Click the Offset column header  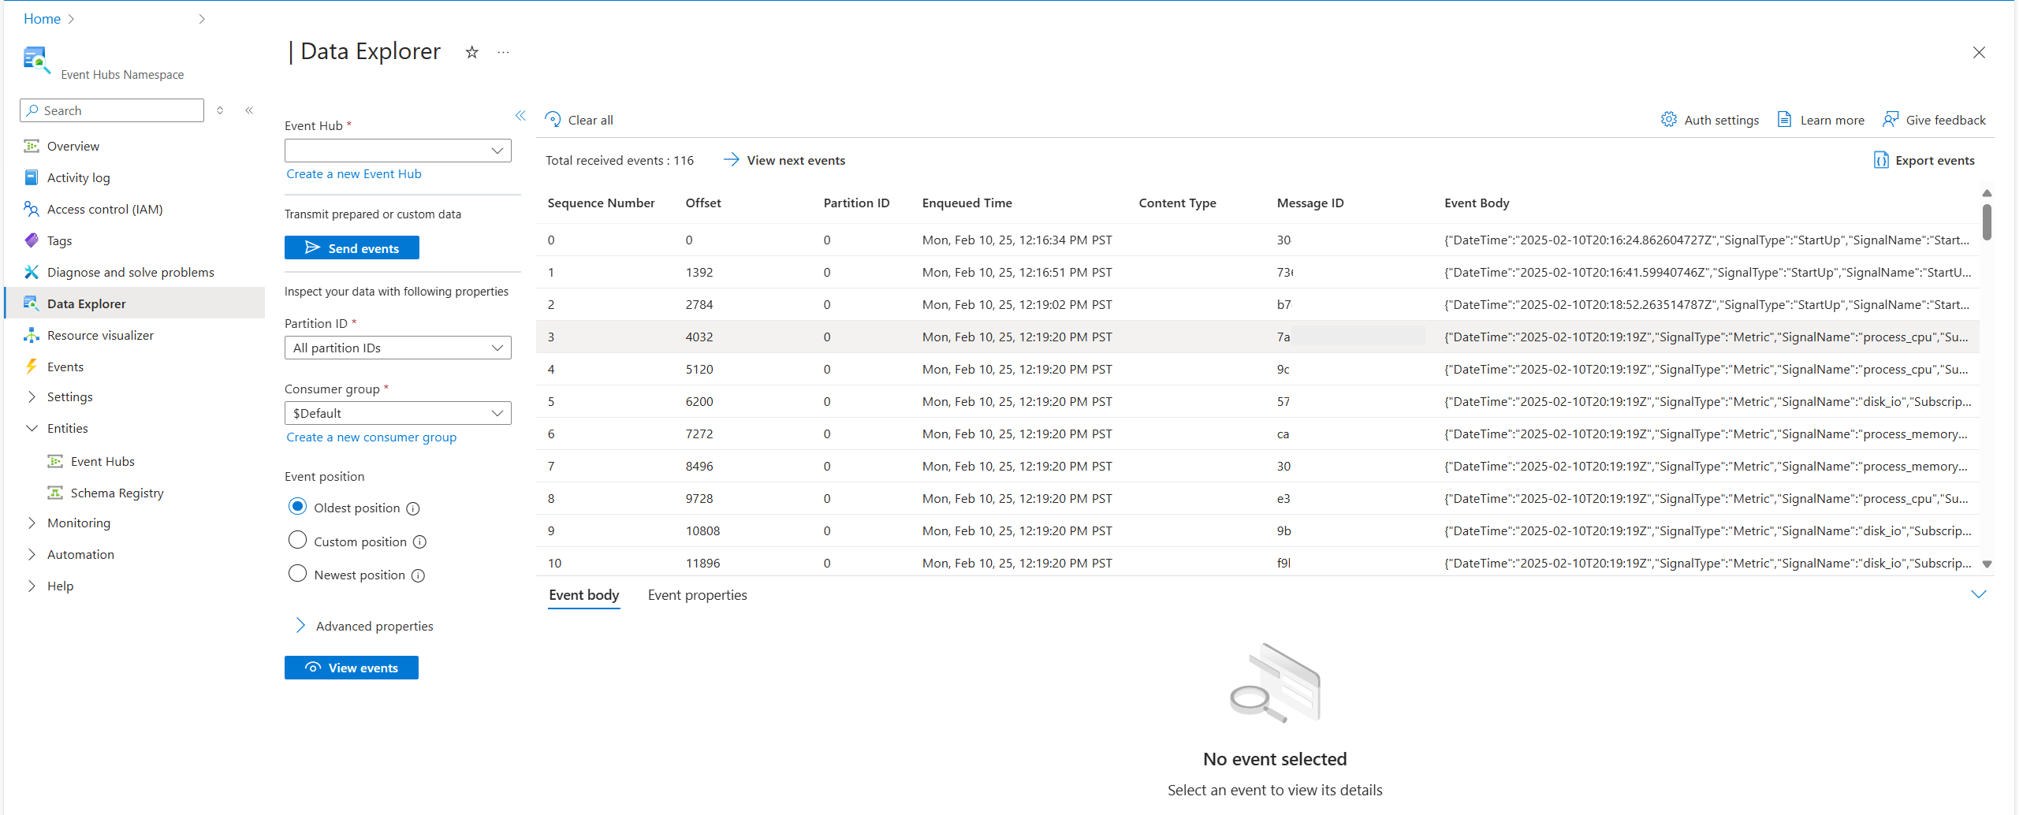tap(703, 203)
